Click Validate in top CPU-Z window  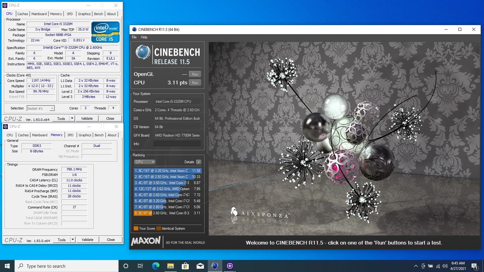tap(87, 118)
